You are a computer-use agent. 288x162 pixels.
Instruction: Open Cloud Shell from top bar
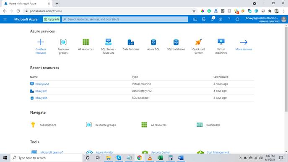(x=195, y=19)
